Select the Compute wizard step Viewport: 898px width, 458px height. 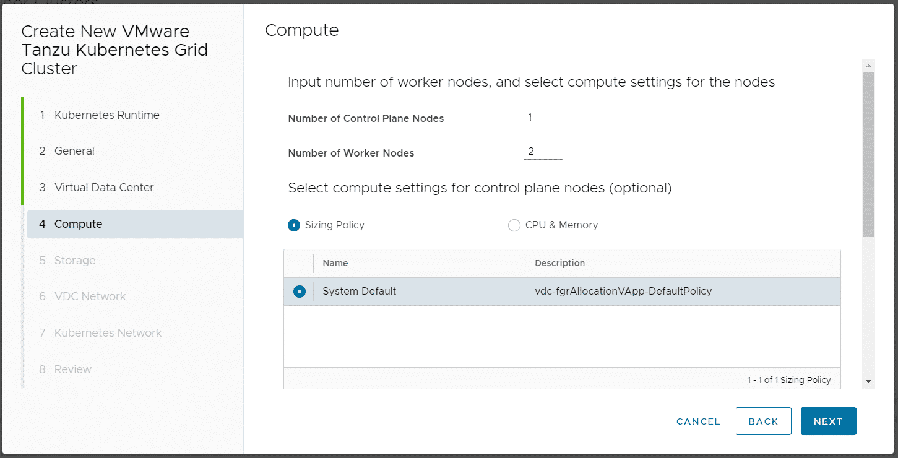(x=135, y=224)
